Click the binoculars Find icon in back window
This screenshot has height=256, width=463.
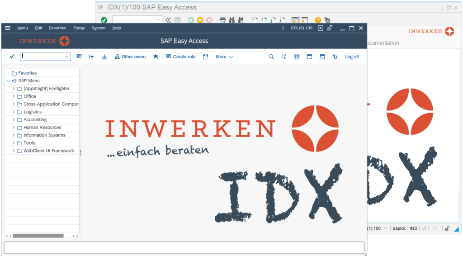click(232, 20)
